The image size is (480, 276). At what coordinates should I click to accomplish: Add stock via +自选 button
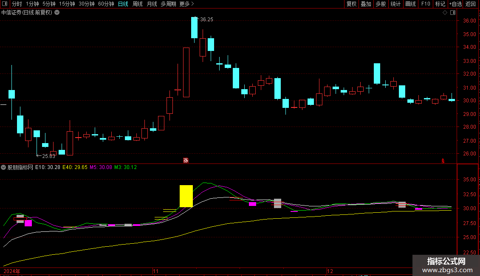(x=455, y=4)
